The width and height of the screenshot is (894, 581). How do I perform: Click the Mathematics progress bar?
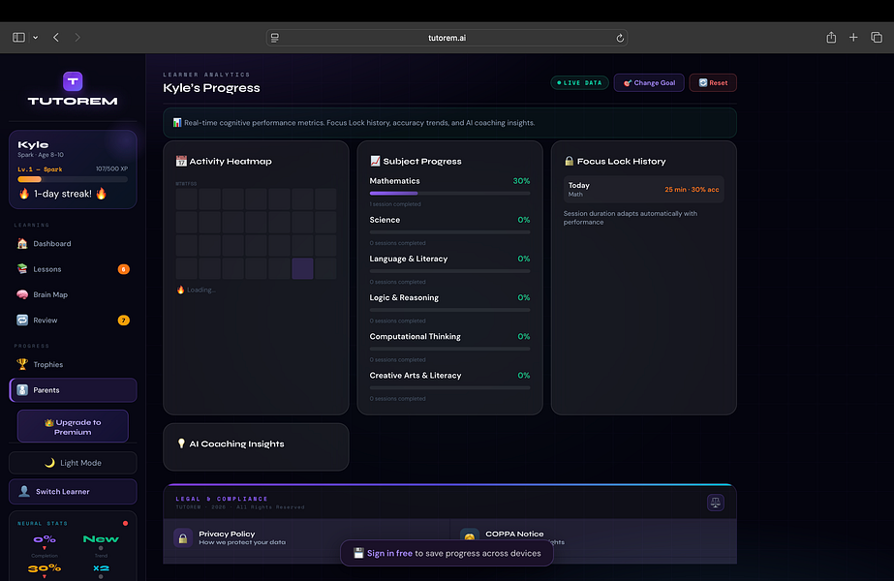tap(449, 194)
